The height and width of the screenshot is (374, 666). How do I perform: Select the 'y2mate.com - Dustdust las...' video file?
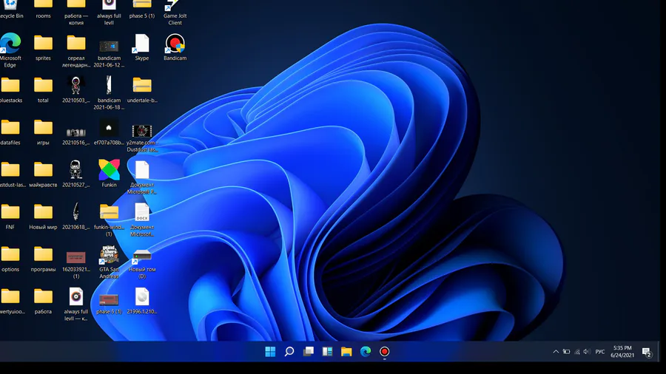click(x=142, y=136)
